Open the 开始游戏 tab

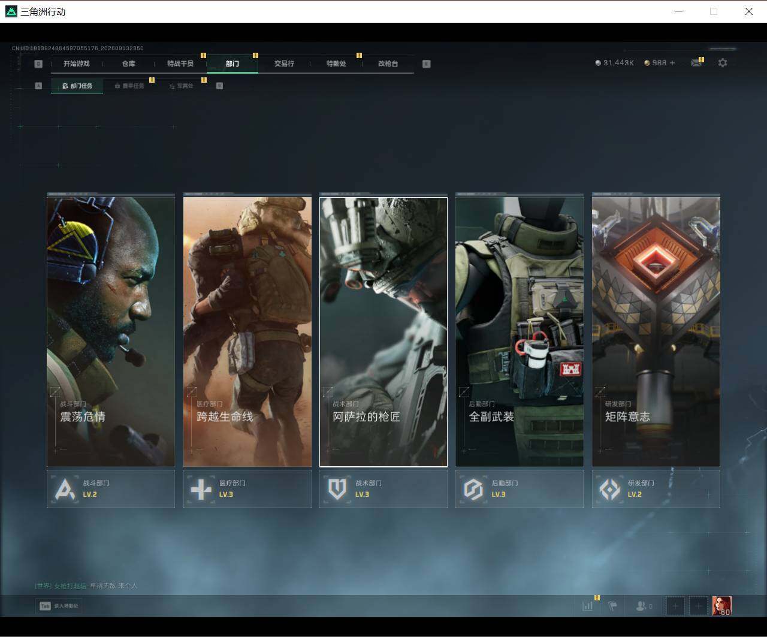(x=77, y=64)
